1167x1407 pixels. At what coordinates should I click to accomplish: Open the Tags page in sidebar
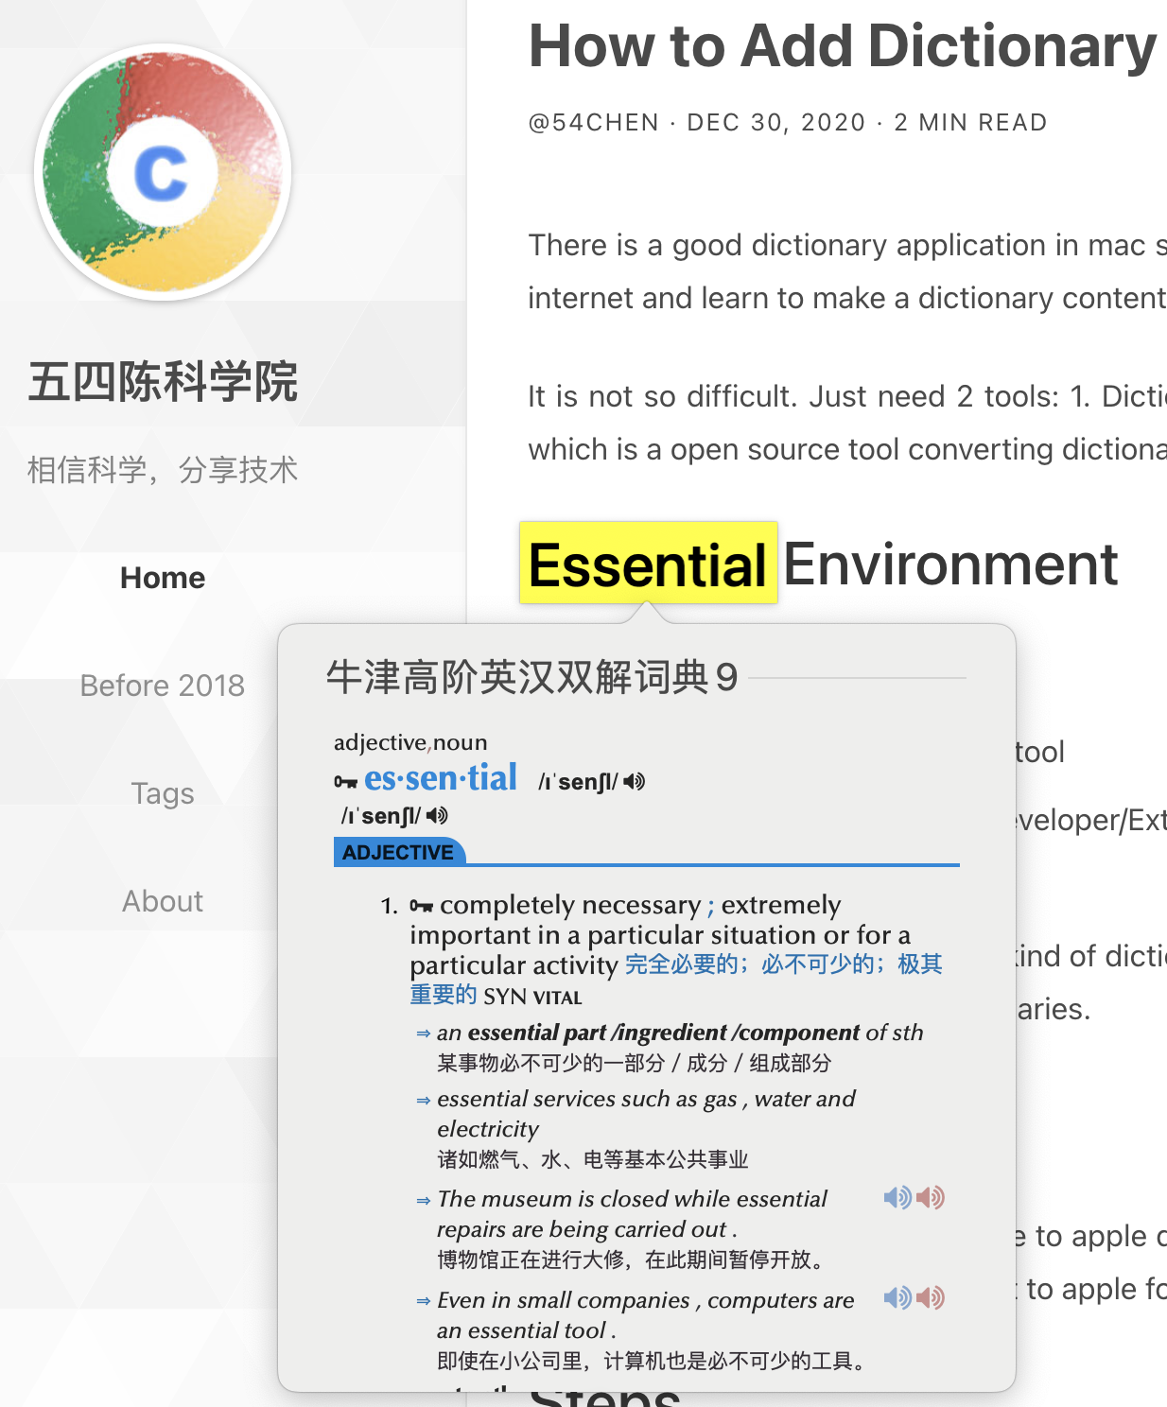pos(163,793)
